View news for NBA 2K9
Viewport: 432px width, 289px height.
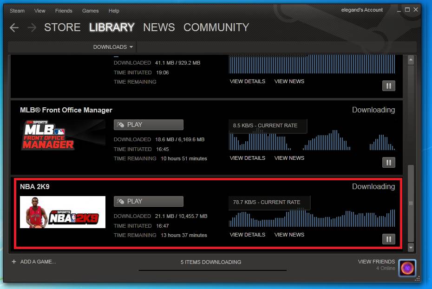coord(289,235)
